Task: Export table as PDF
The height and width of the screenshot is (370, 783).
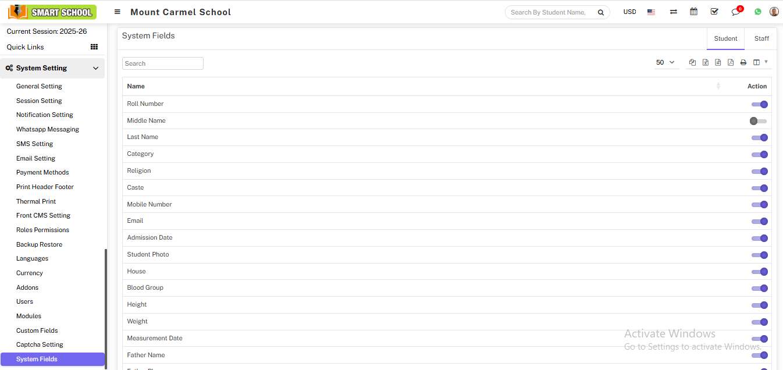Action: coord(731,62)
